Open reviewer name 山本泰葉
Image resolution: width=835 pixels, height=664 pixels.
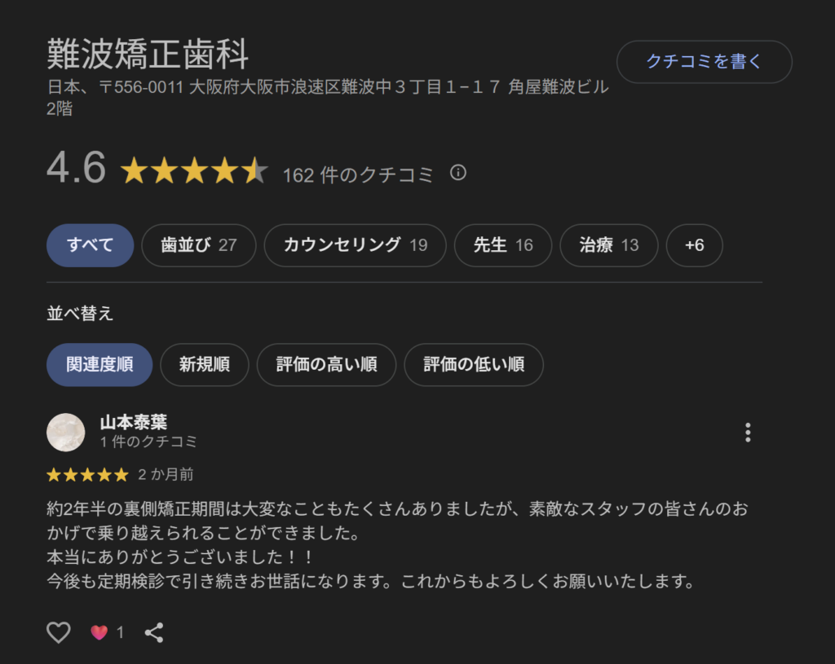[133, 422]
